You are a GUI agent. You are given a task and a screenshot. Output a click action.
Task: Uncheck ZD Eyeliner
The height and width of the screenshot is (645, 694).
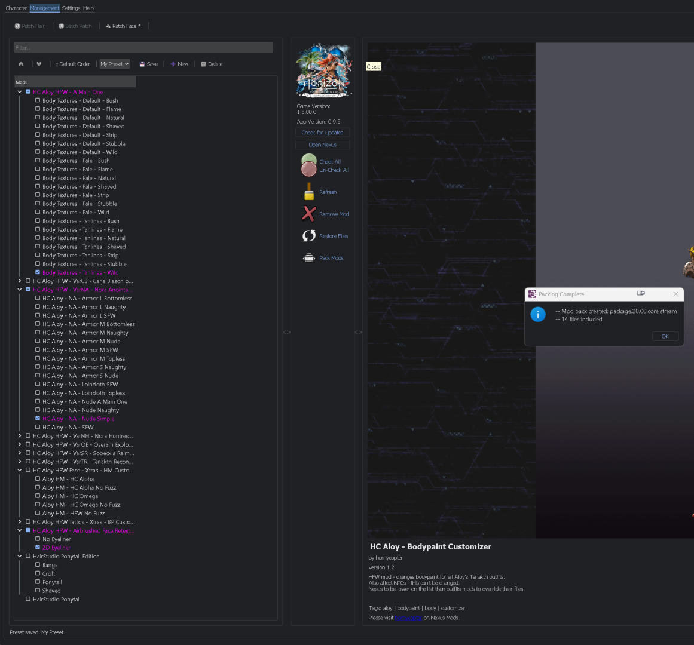(38, 547)
